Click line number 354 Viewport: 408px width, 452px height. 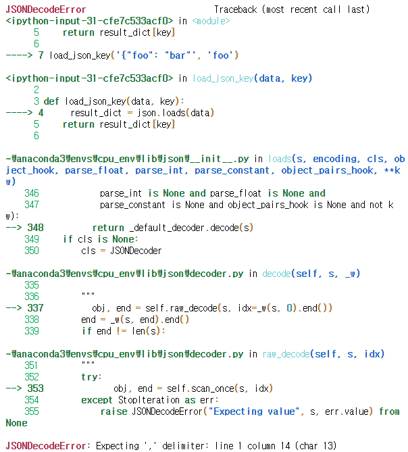click(x=31, y=400)
